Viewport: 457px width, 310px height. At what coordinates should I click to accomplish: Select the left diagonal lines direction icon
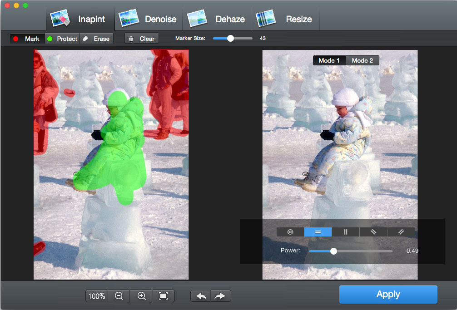[x=373, y=232]
